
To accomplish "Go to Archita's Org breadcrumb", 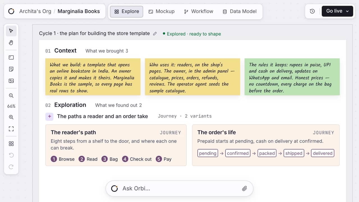I will [x=35, y=12].
